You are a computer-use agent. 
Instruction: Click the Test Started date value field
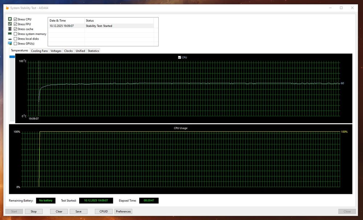pos(96,200)
